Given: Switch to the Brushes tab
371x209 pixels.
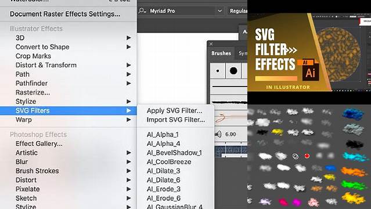Looking at the screenshot, I should pyautogui.click(x=221, y=53).
